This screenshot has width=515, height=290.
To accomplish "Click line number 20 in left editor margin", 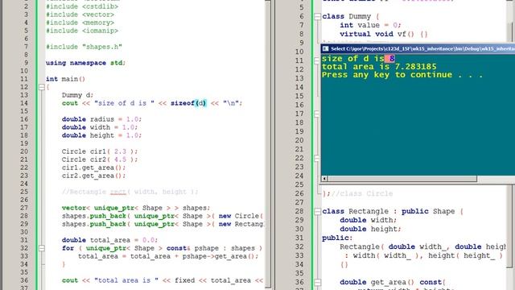I will [24, 151].
